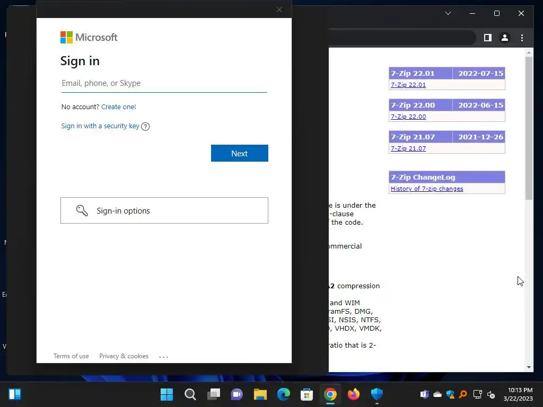
Task: Open the Windows Start menu
Action: pos(167,394)
